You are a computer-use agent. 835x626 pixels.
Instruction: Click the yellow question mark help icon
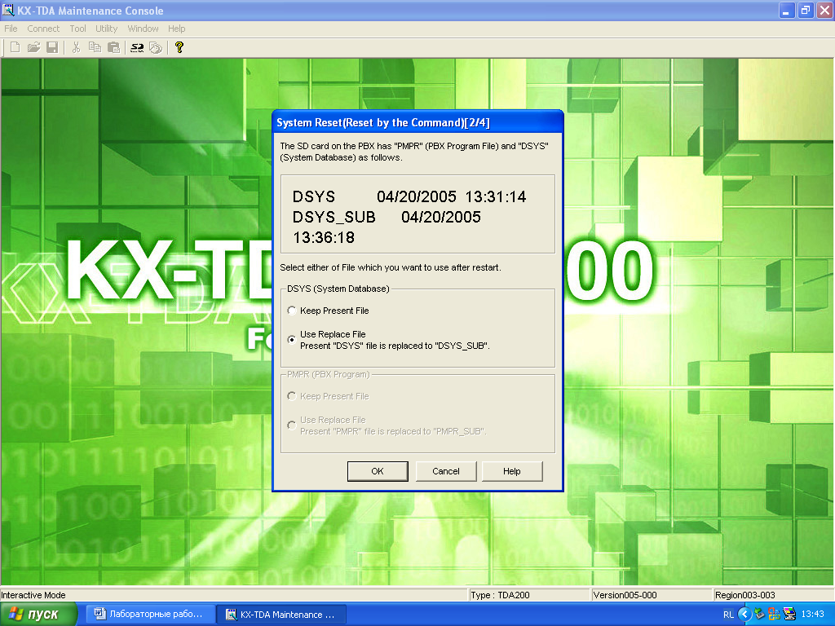179,47
